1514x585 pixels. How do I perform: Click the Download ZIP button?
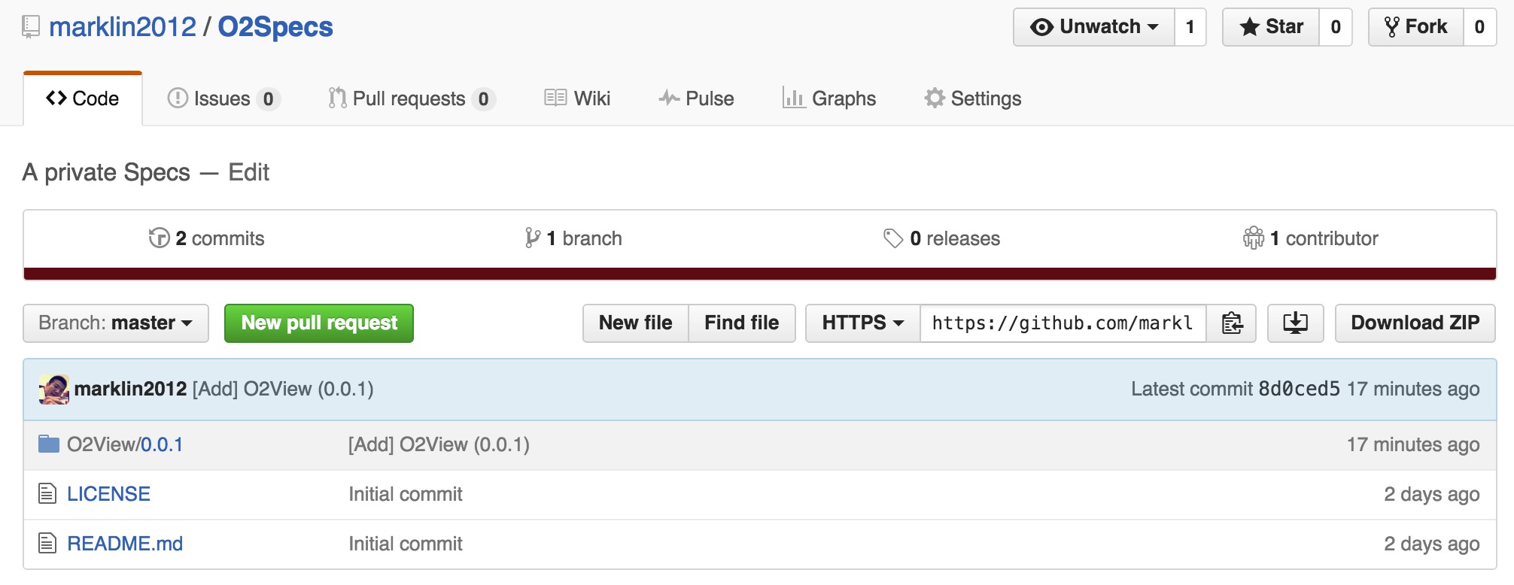tap(1415, 323)
